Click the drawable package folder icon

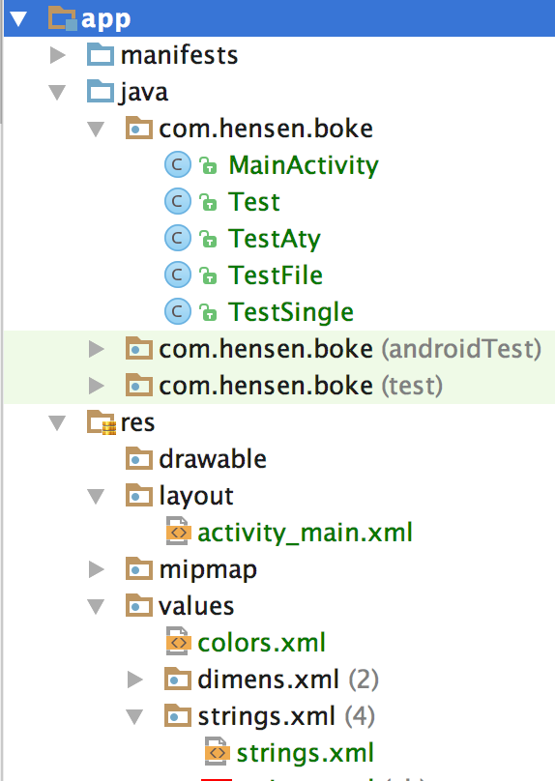tap(139, 459)
